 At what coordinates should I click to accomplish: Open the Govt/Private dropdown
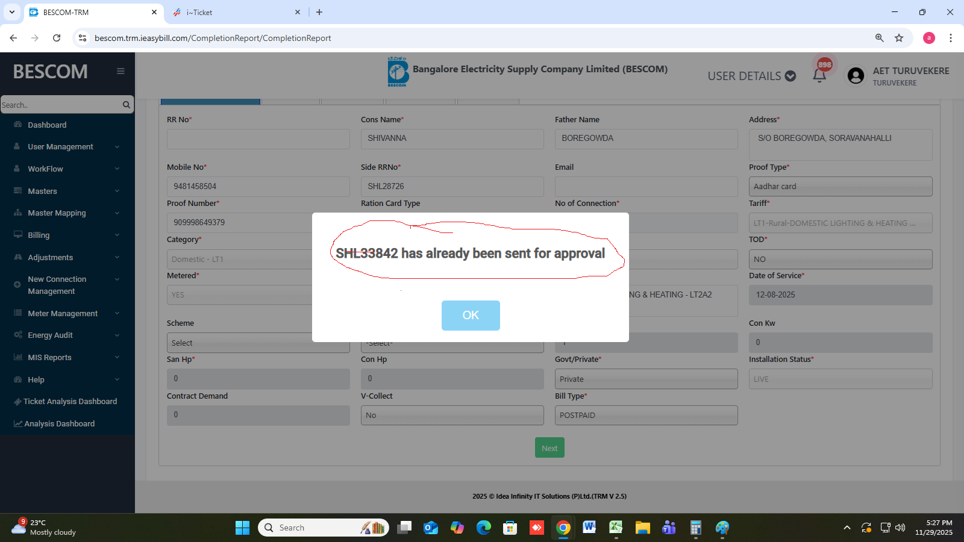point(646,379)
